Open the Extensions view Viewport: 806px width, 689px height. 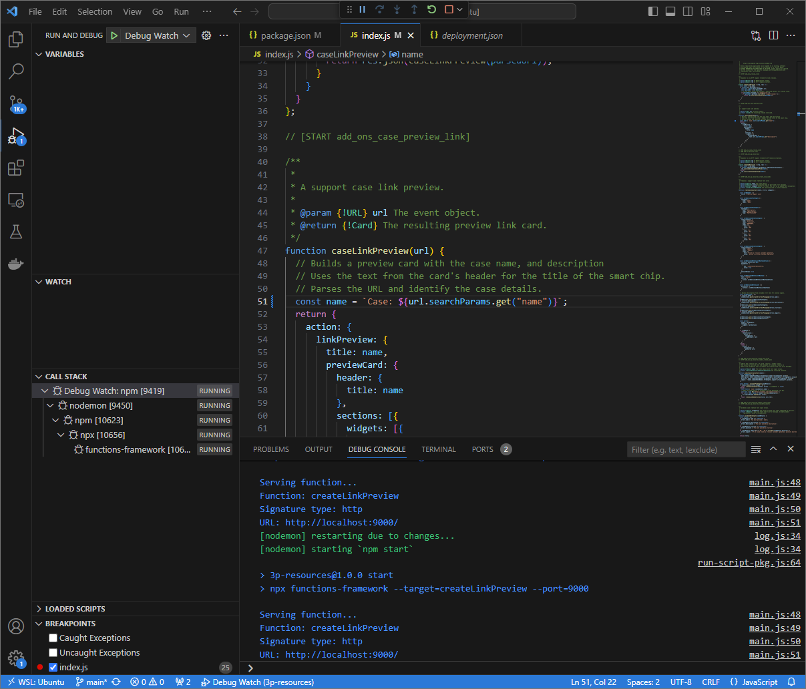point(16,168)
